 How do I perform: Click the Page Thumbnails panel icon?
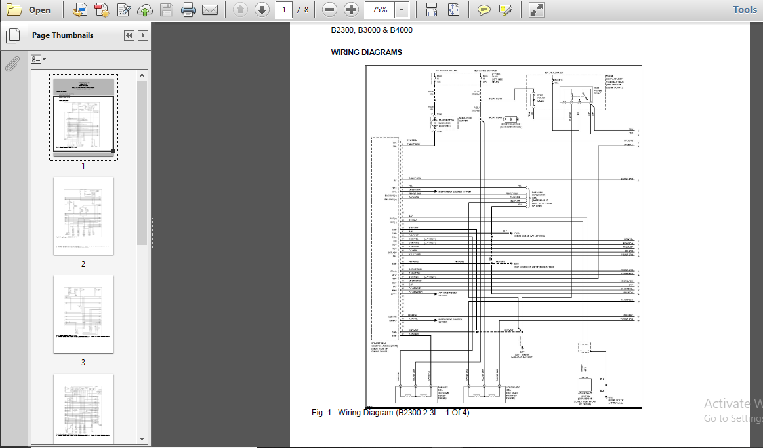point(12,35)
